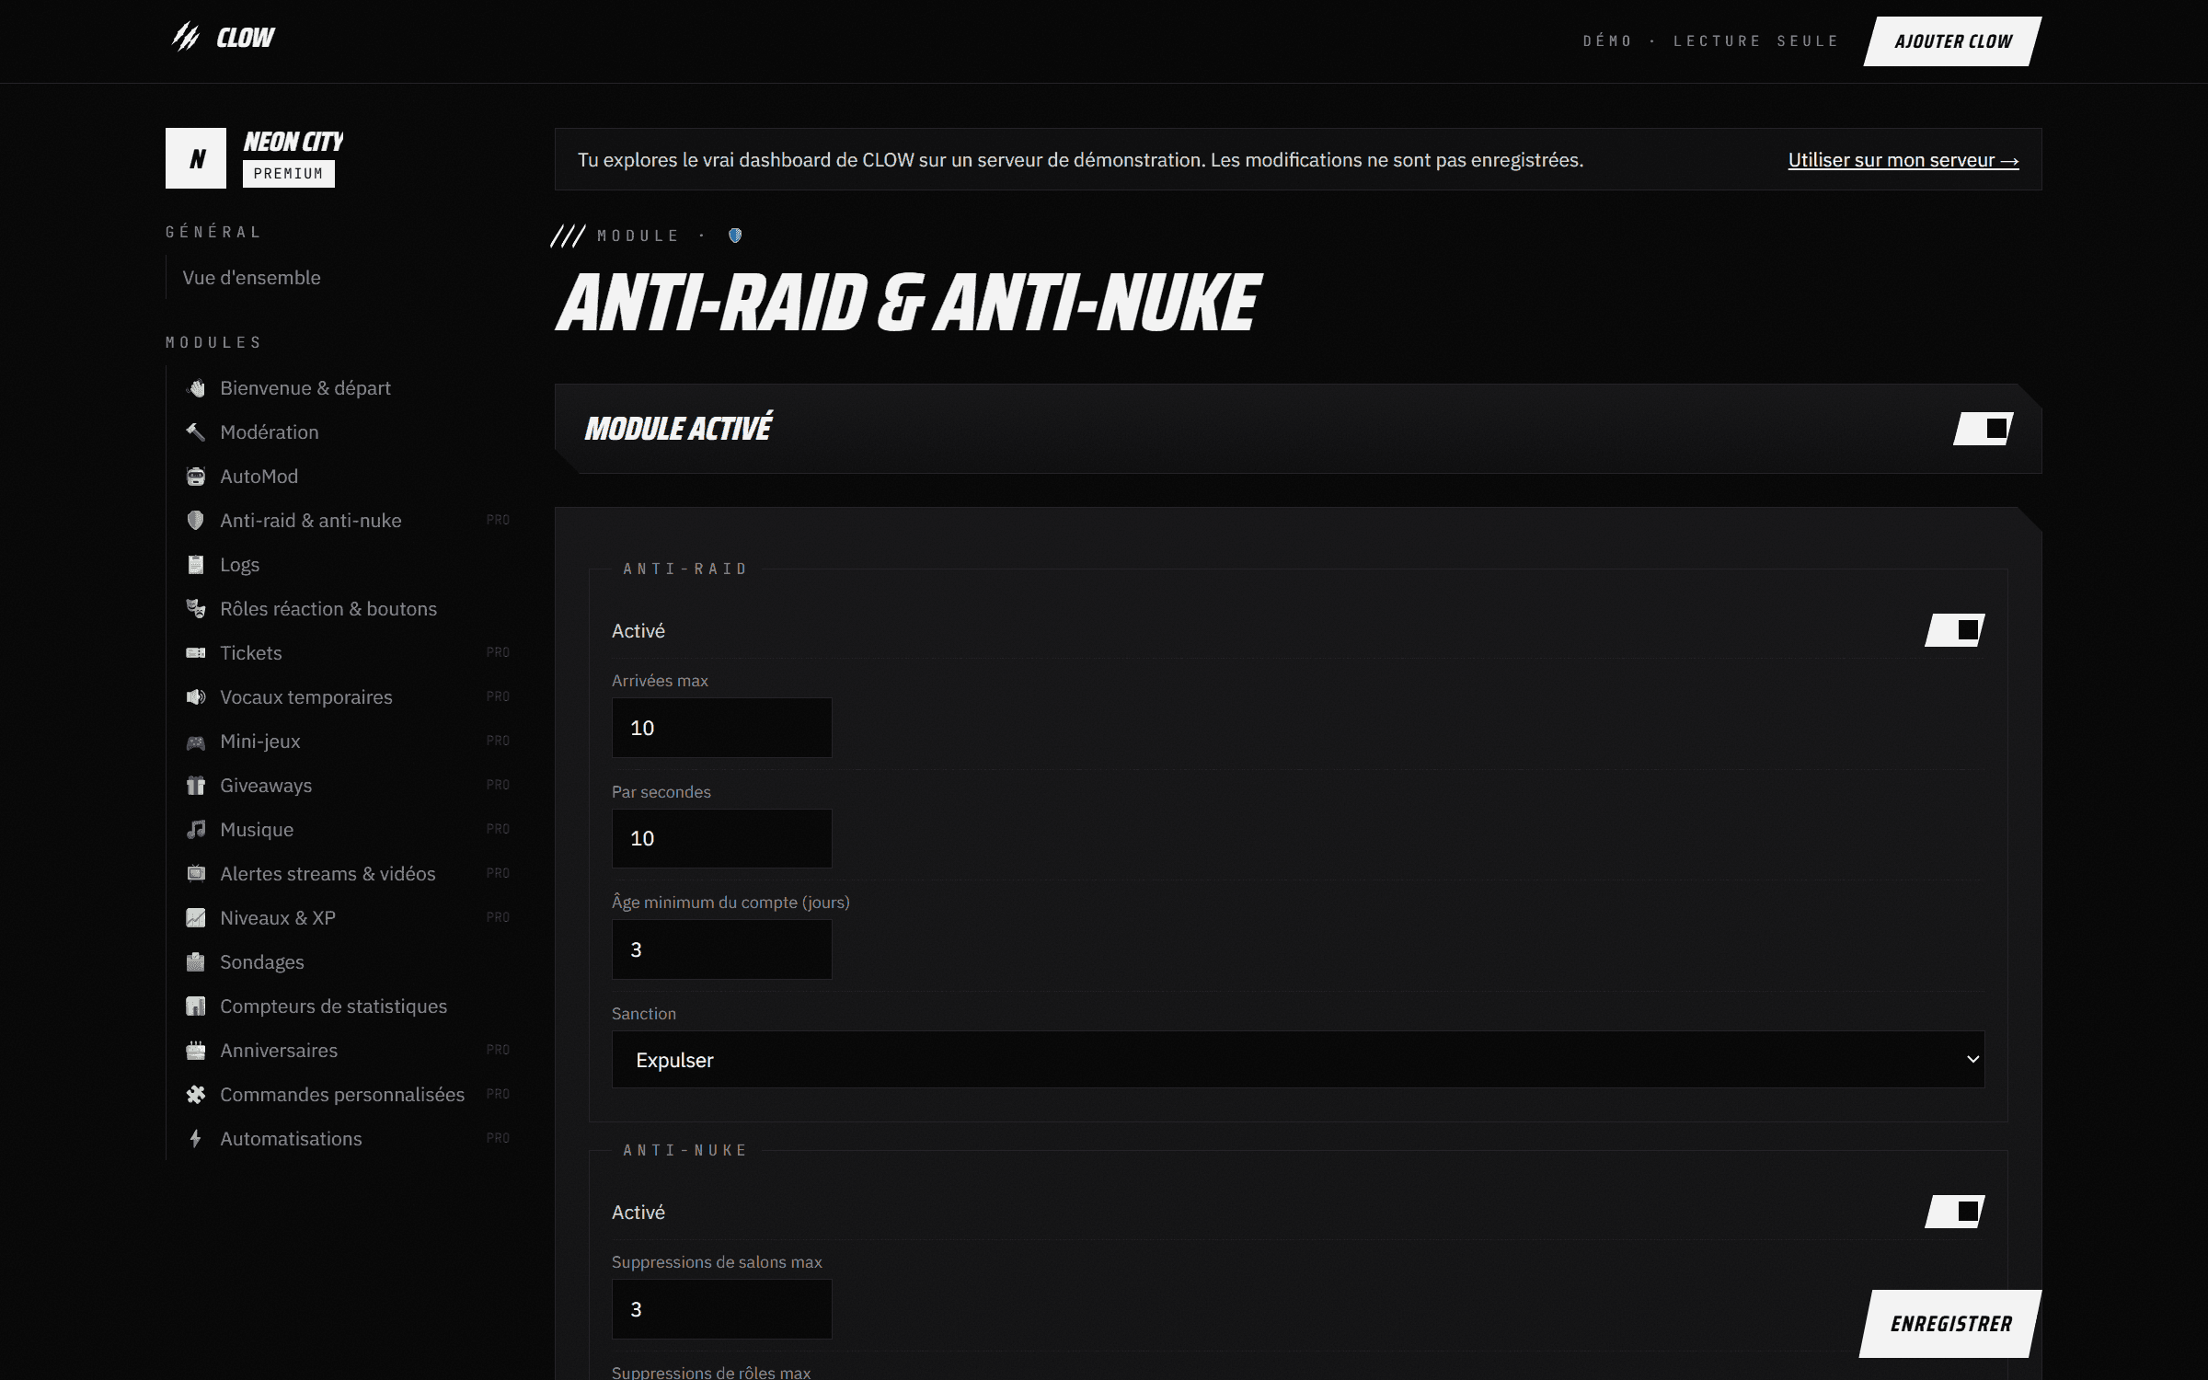Click the puzzle icon for Commandes personnalisées
This screenshot has width=2208, height=1380.
point(195,1095)
